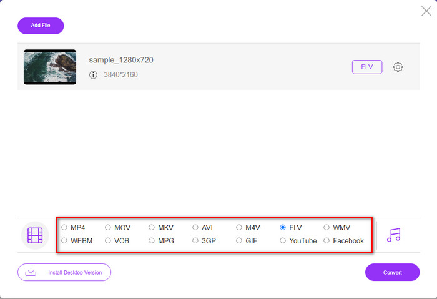
Task: Click the Add File button
Action: coord(41,26)
